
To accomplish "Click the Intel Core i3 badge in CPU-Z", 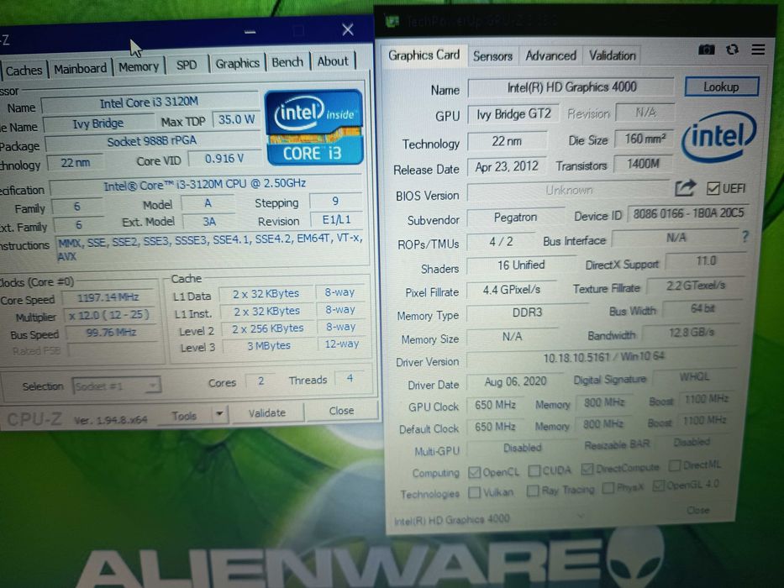I will pyautogui.click(x=314, y=128).
